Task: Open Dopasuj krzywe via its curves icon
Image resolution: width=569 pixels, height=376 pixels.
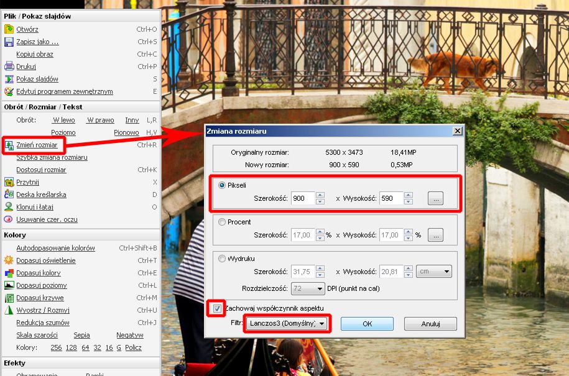Action: click(11, 298)
